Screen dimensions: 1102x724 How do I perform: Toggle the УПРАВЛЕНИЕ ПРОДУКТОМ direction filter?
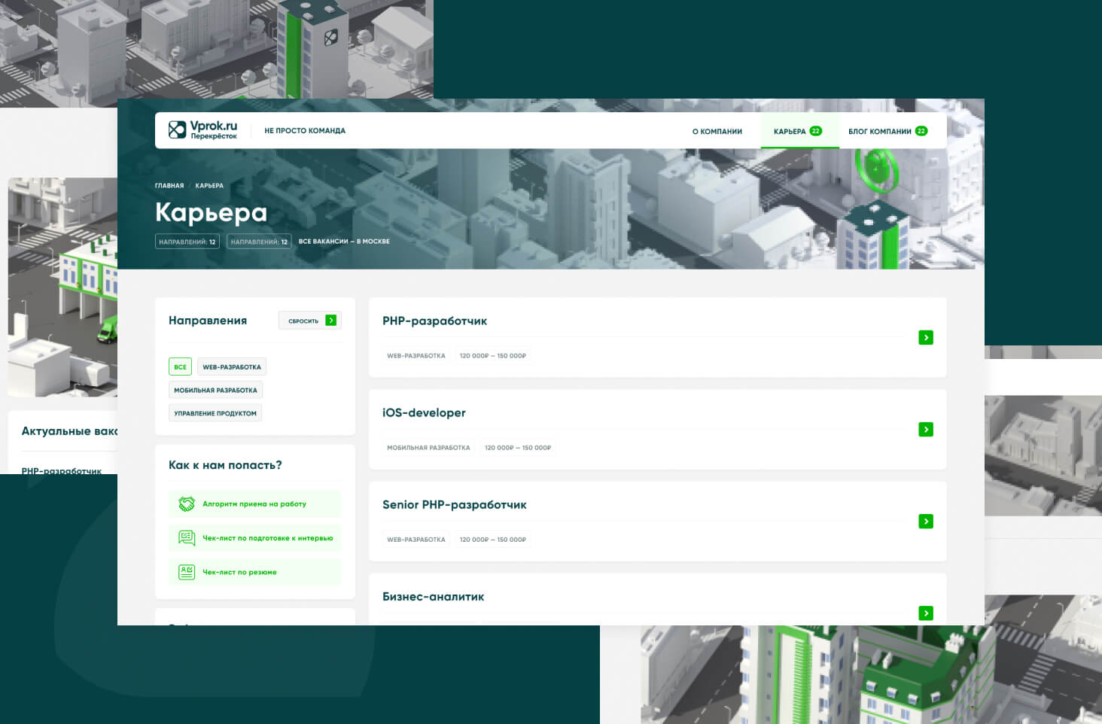point(215,413)
